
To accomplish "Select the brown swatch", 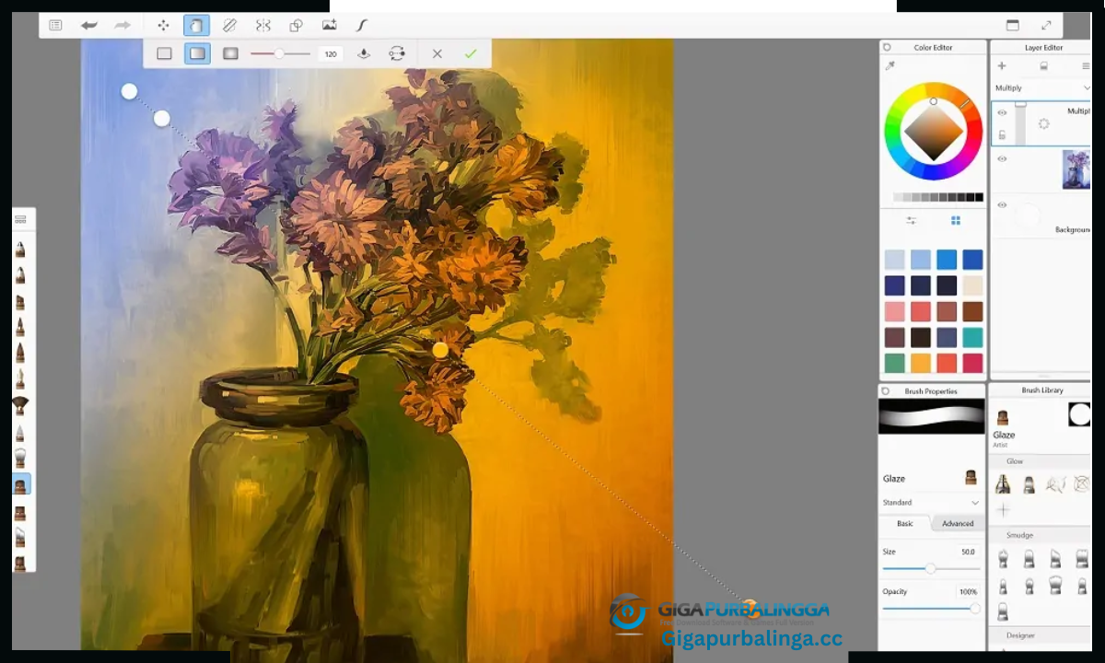I will click(972, 311).
